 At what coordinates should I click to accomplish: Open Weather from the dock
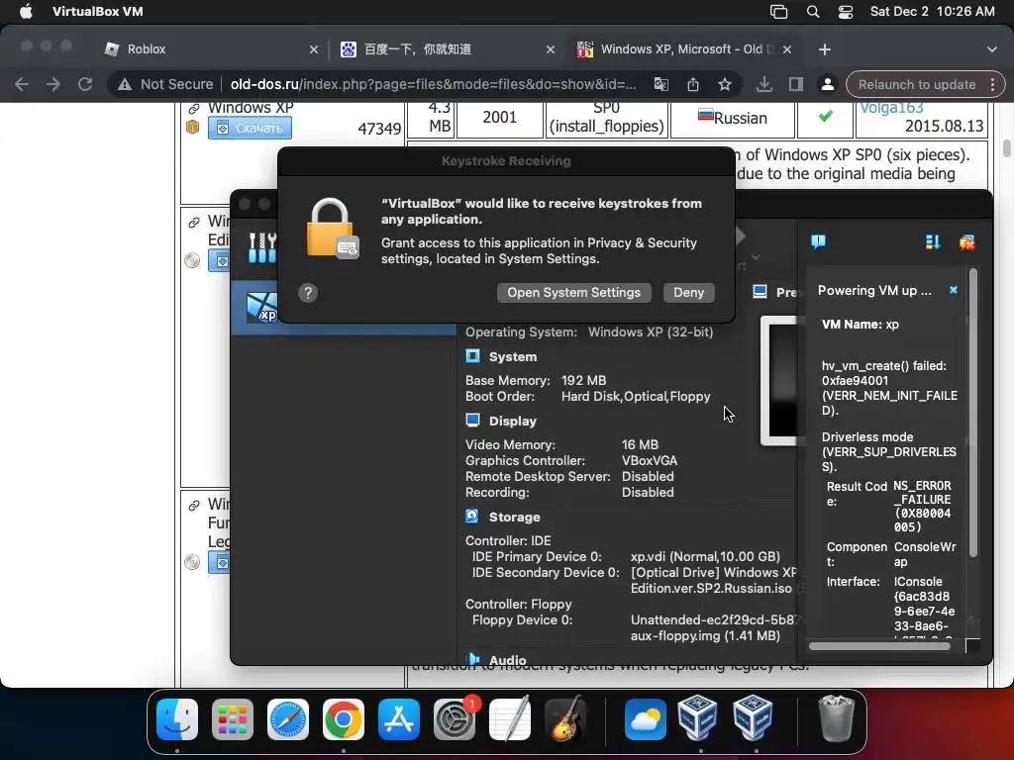click(646, 719)
